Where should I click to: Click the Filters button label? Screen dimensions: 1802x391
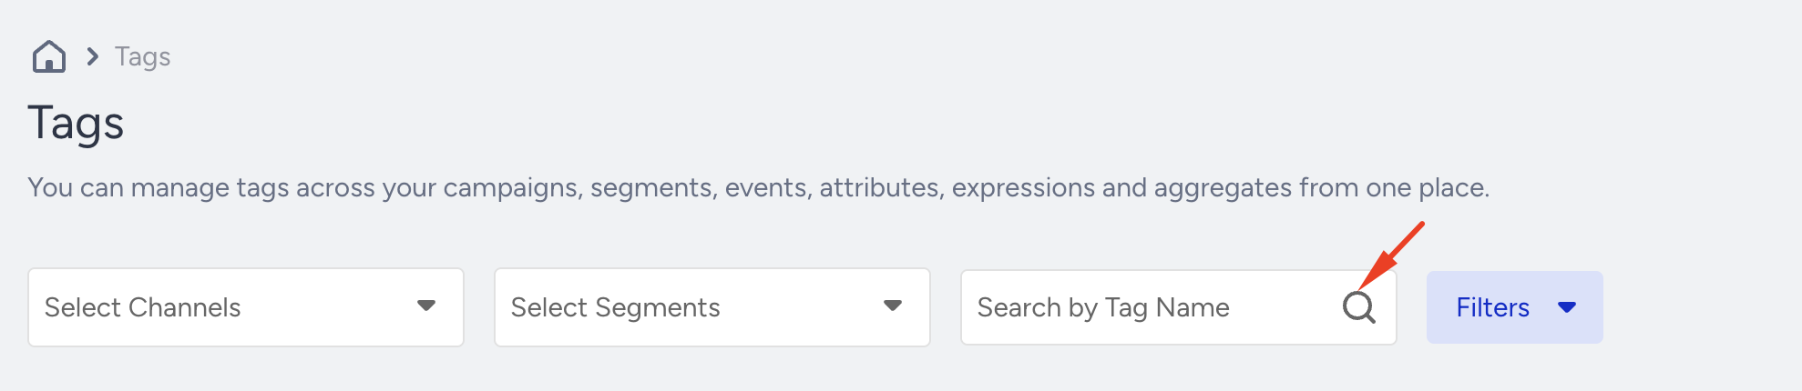pyautogui.click(x=1492, y=307)
